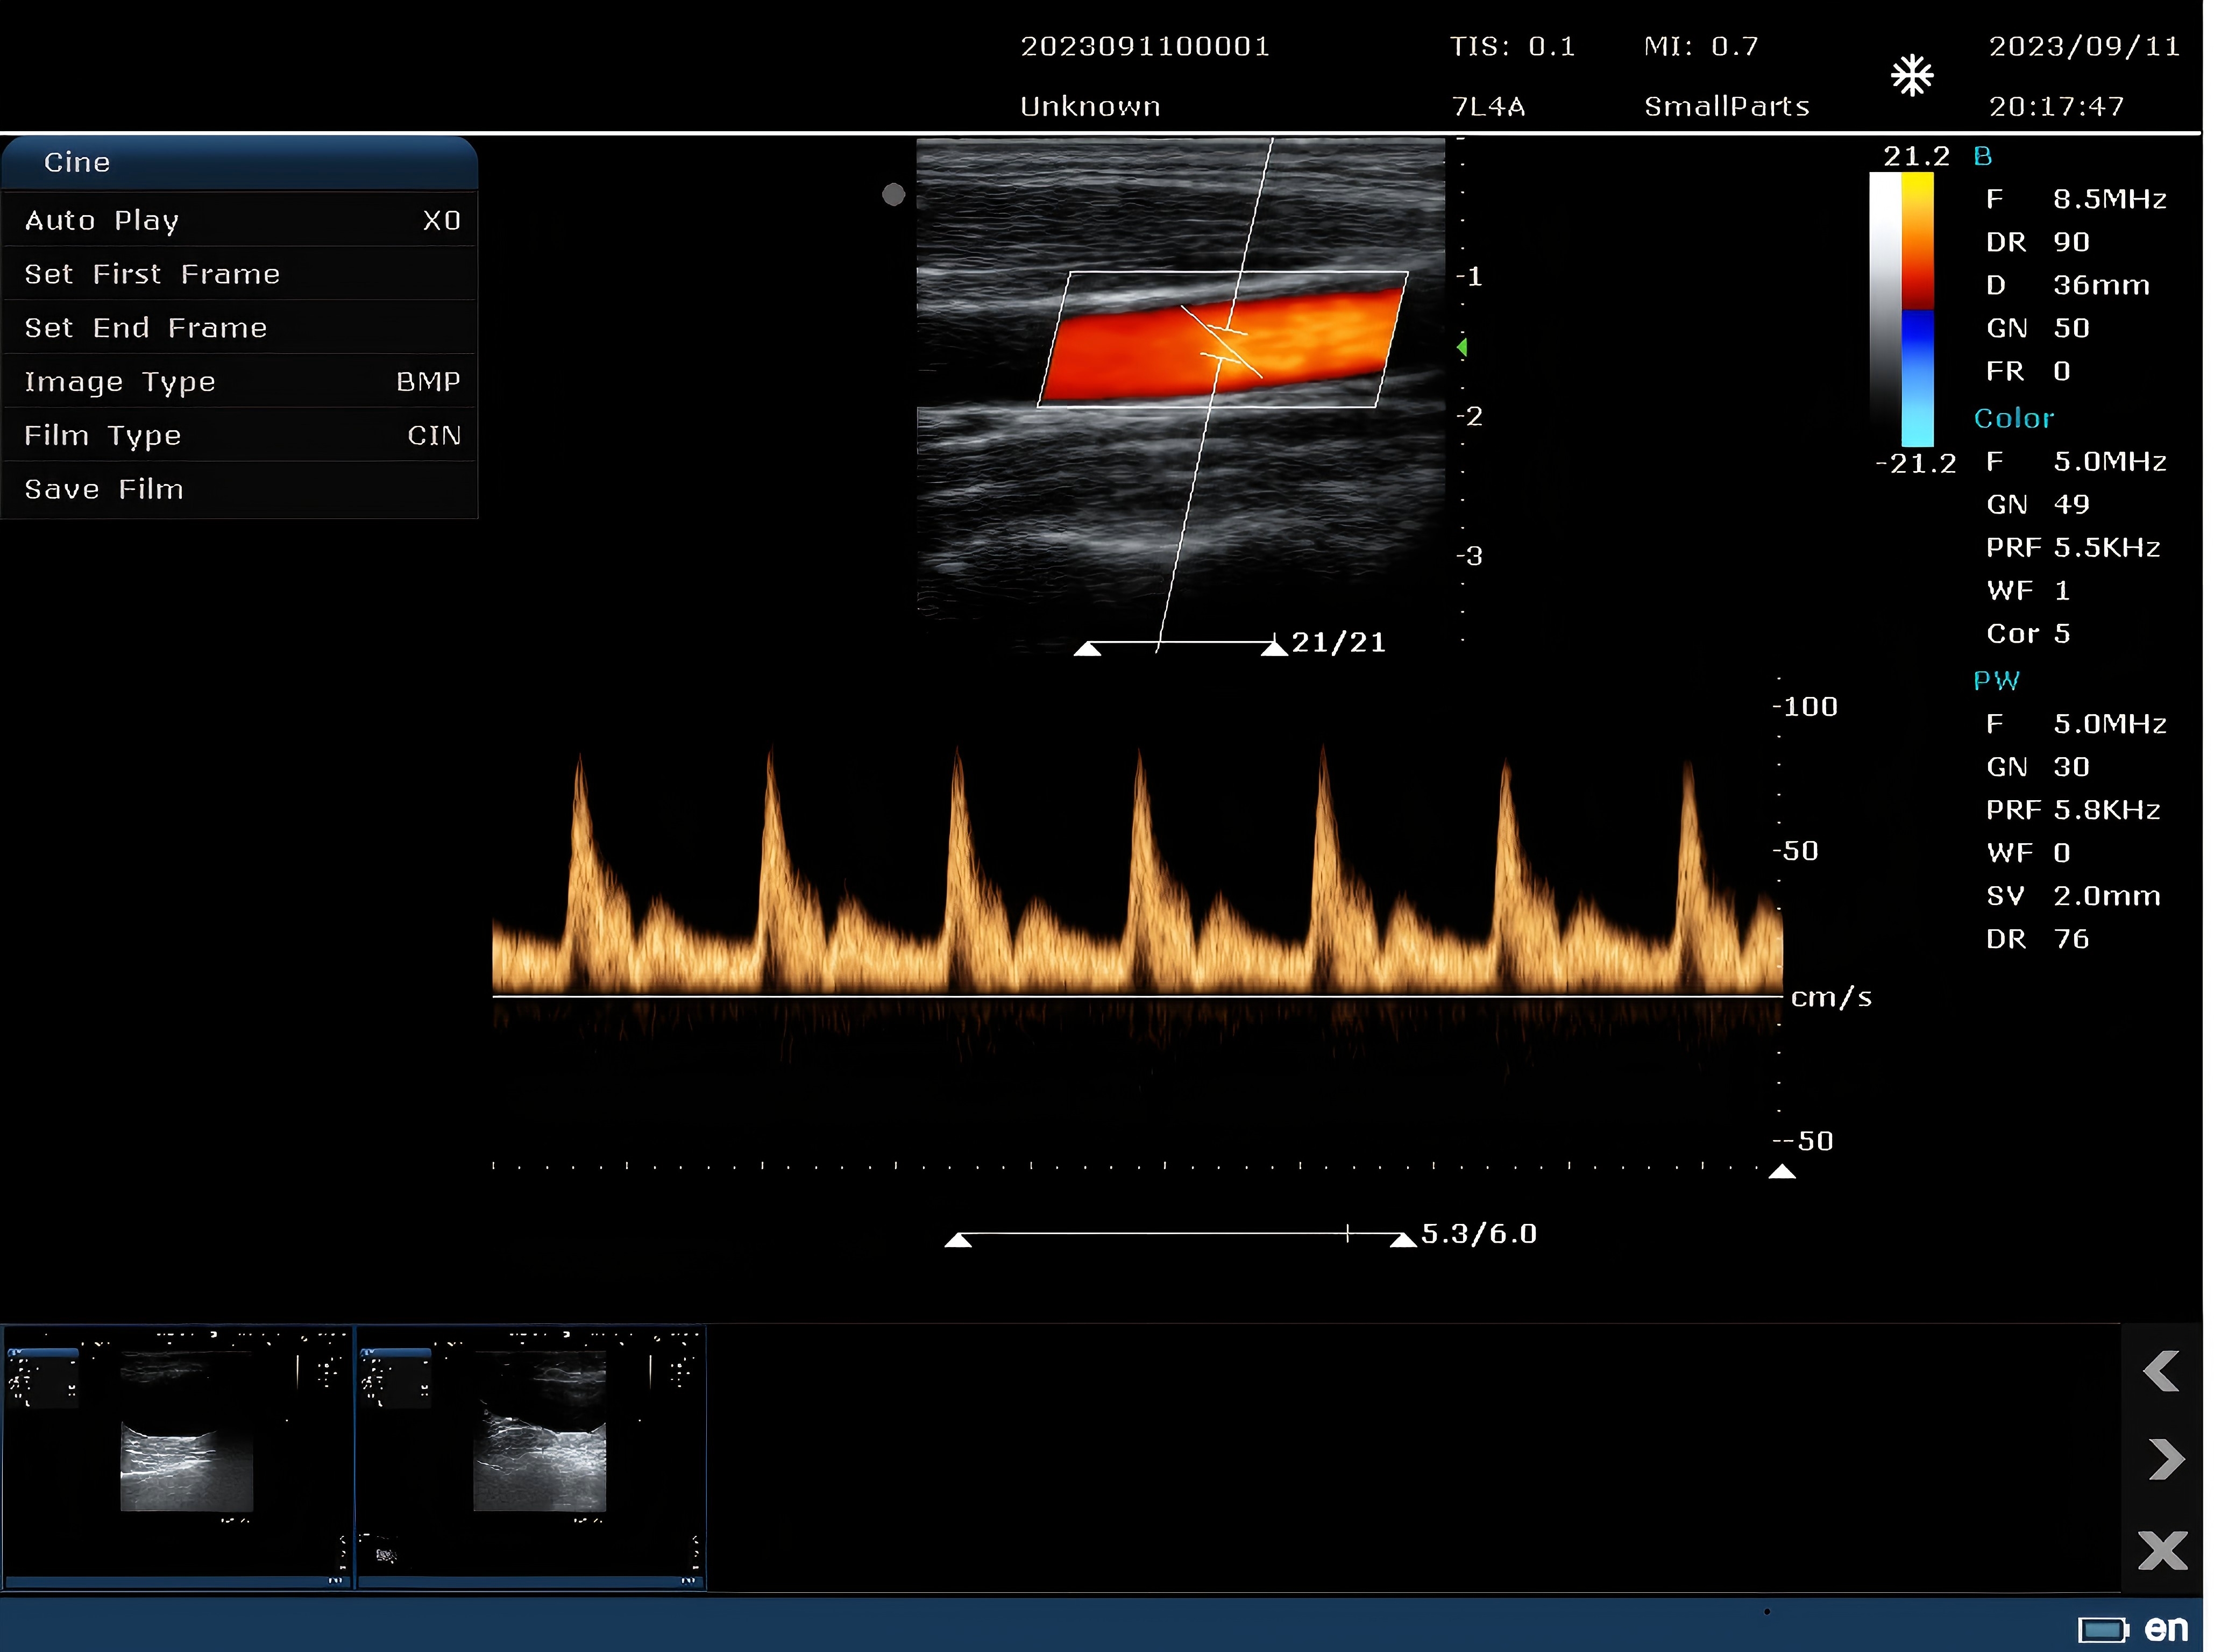
Task: Click the color Doppler velocity bar
Action: 1917,309
